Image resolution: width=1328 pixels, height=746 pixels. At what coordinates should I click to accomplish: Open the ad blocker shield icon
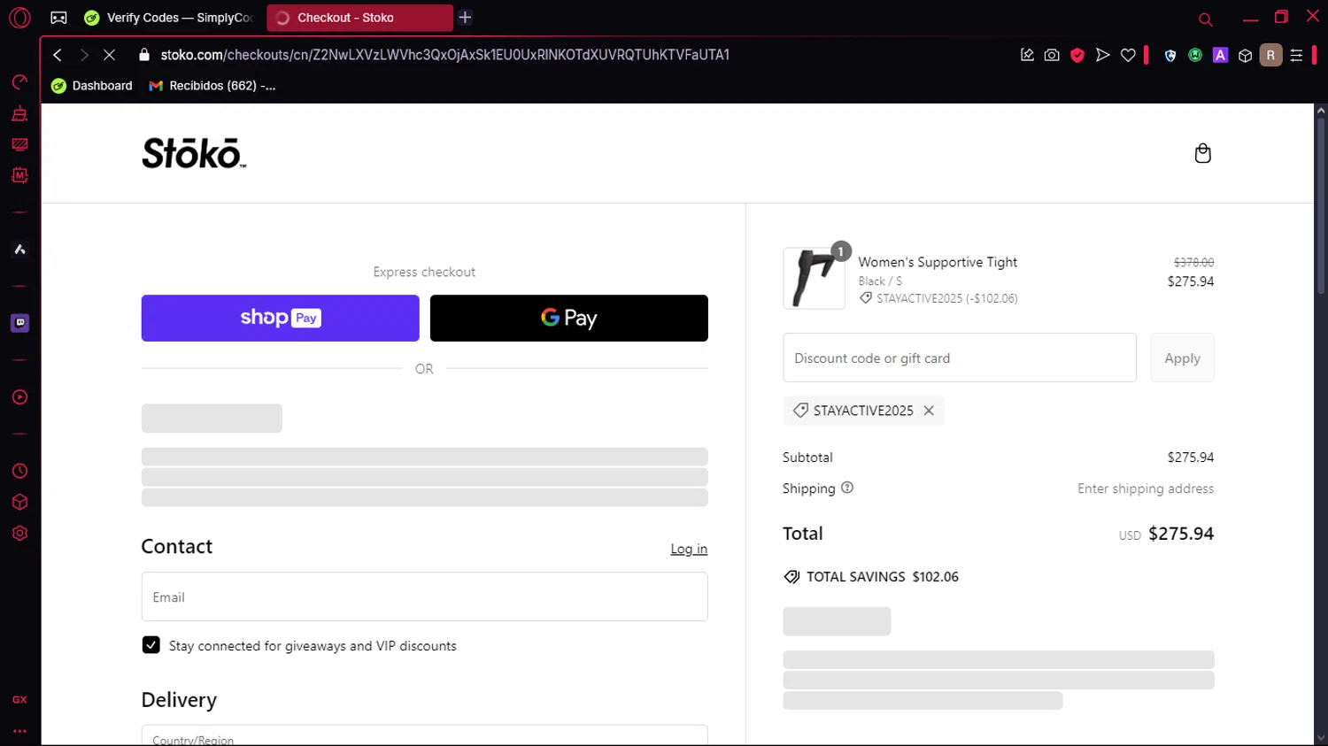(1077, 55)
